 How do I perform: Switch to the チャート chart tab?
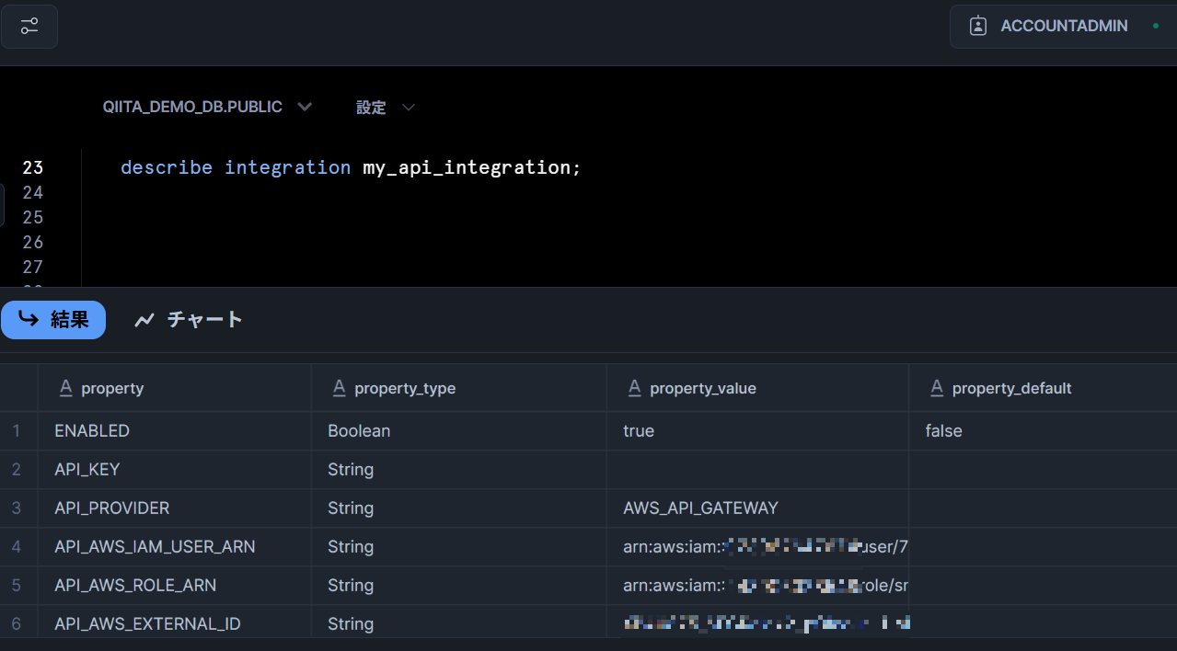pyautogui.click(x=190, y=320)
